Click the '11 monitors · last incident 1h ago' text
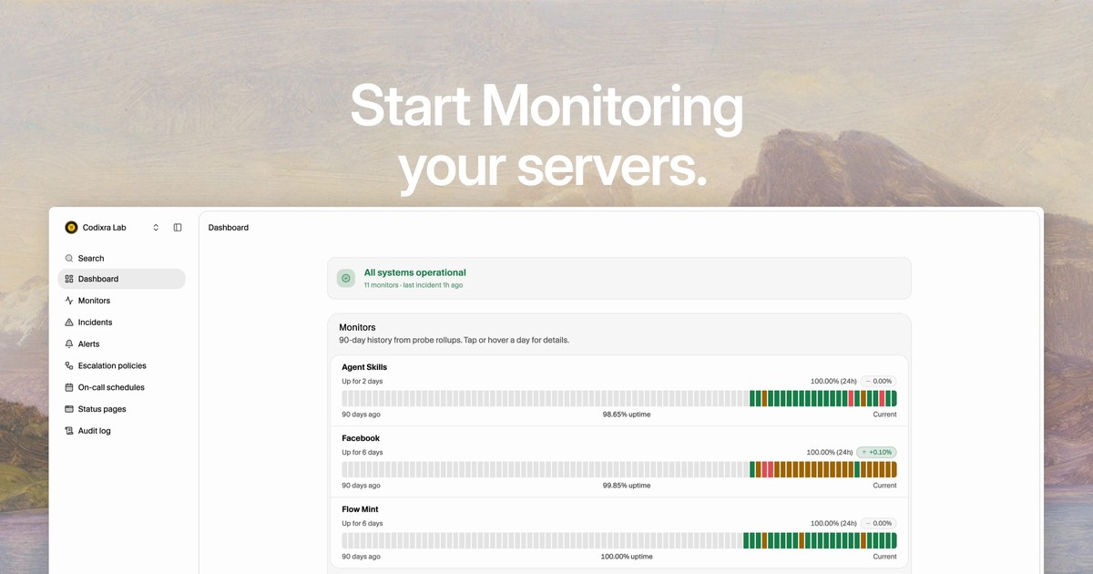The height and width of the screenshot is (574, 1093). pyautogui.click(x=414, y=285)
